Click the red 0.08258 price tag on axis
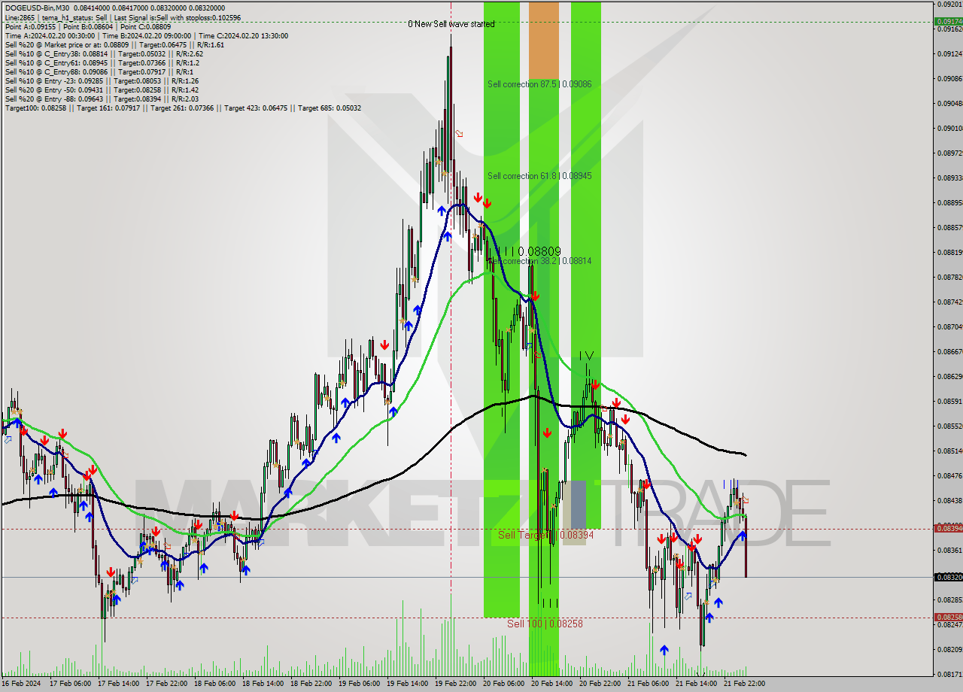Viewport: 963px width, 692px height. (948, 618)
